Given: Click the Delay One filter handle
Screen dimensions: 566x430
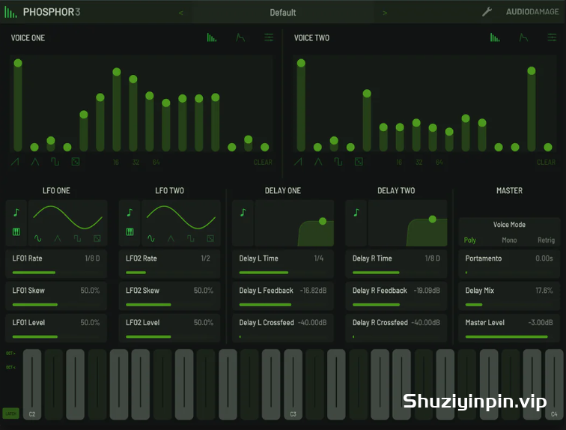Looking at the screenshot, I should (323, 221).
